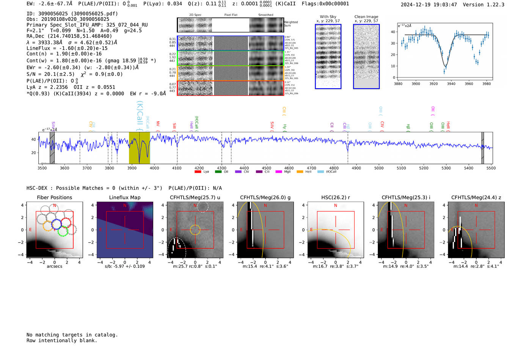This screenshot has height=361, width=531.
Task: Click the yellow highlighted region in the spectrum
Action: pyautogui.click(x=139, y=148)
